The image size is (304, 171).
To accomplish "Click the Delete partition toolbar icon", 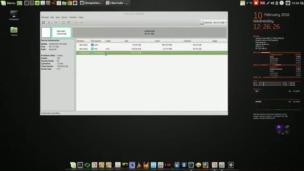I will [x=49, y=22].
